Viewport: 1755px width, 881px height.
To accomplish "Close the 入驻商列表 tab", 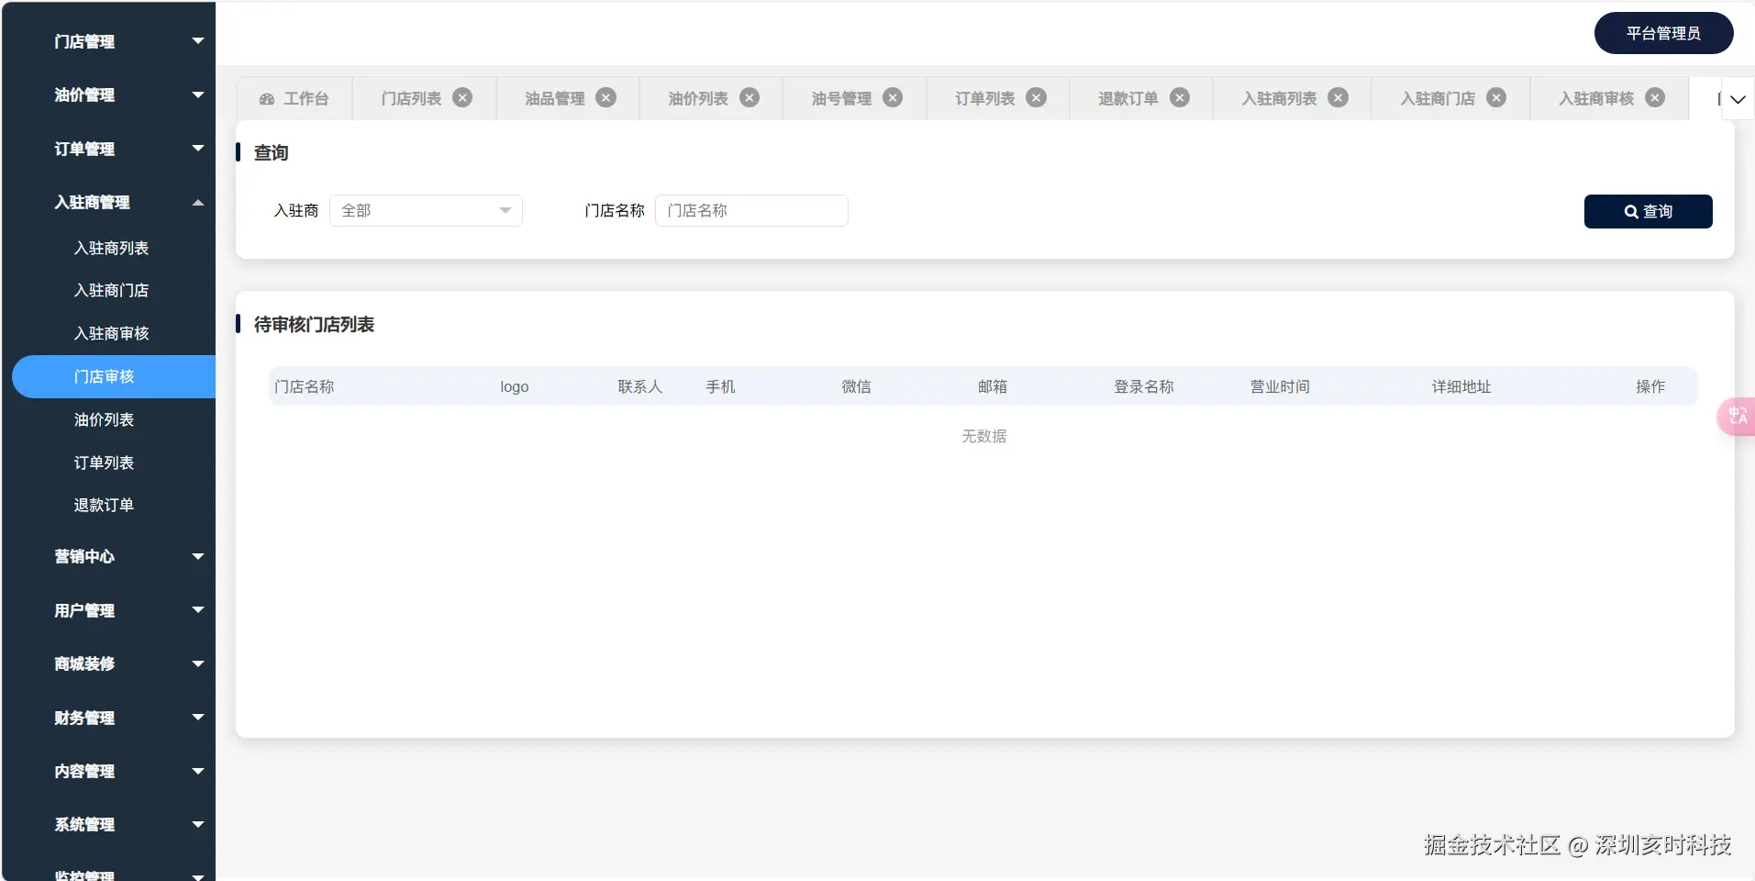I will click(x=1338, y=97).
